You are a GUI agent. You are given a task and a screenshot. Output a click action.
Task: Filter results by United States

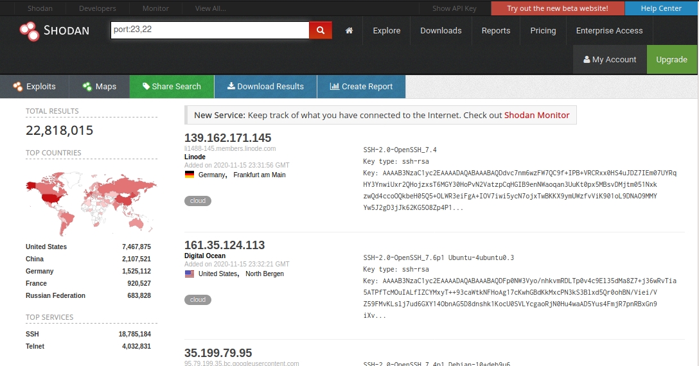[46, 247]
